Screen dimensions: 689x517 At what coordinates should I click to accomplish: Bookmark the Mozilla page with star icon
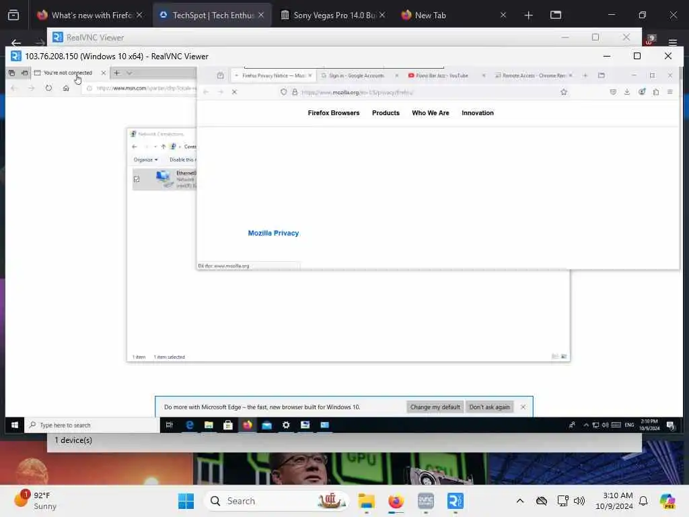pyautogui.click(x=564, y=92)
